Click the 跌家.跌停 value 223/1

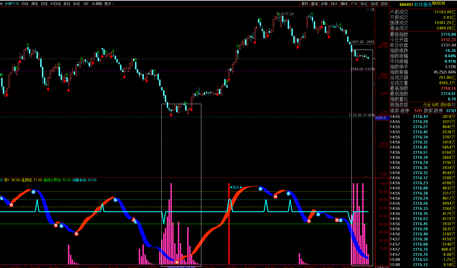(451, 111)
